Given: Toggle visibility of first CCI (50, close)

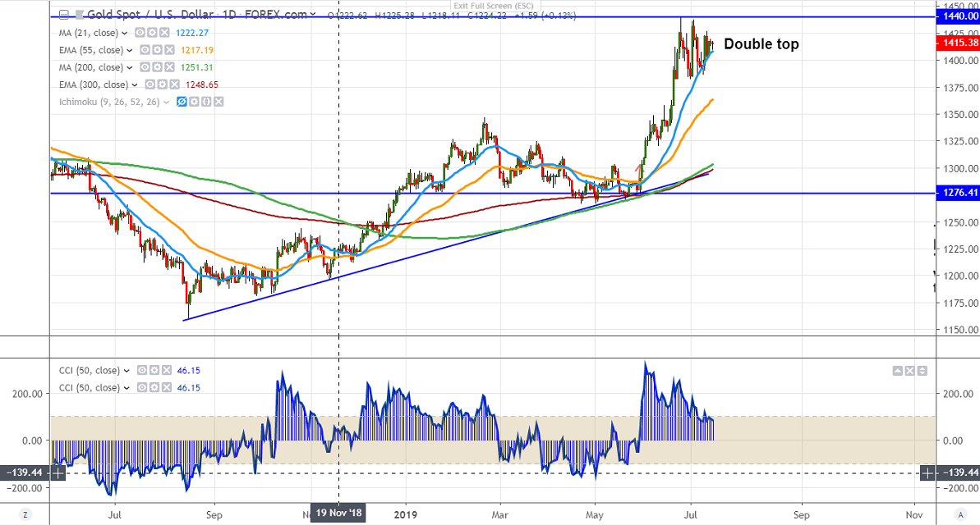Looking at the screenshot, I should [x=142, y=371].
